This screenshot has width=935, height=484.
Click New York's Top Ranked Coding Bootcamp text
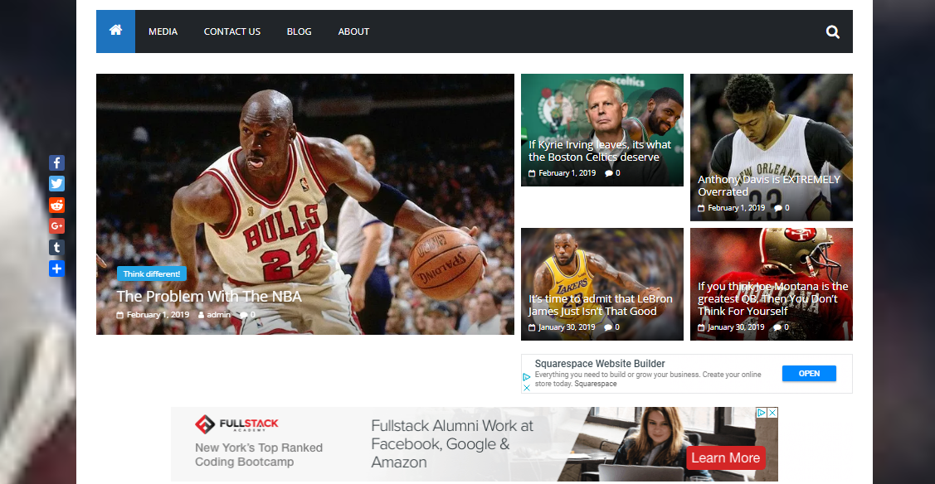[259, 455]
